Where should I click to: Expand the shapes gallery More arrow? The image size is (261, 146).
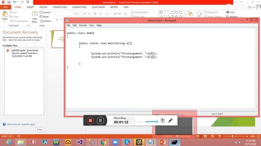184,17
